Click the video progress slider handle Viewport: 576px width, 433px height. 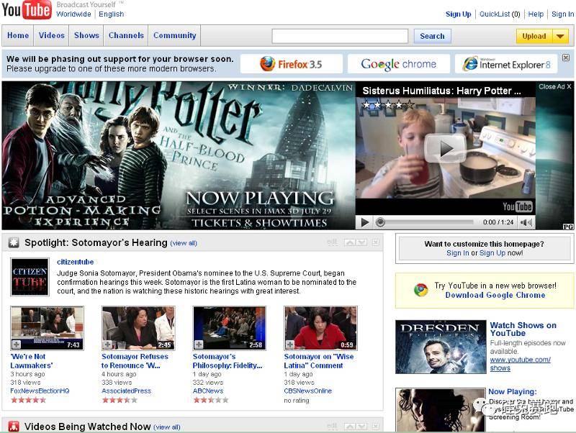(381, 222)
